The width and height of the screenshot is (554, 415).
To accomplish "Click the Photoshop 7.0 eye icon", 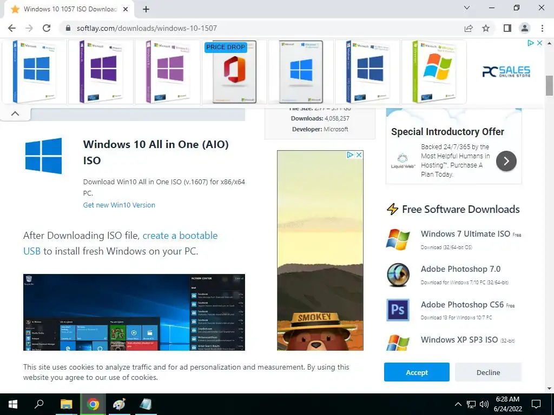I will click(398, 275).
